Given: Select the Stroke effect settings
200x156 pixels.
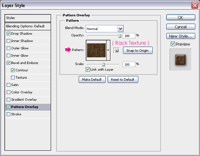Looking at the screenshot, I should click(x=16, y=114).
